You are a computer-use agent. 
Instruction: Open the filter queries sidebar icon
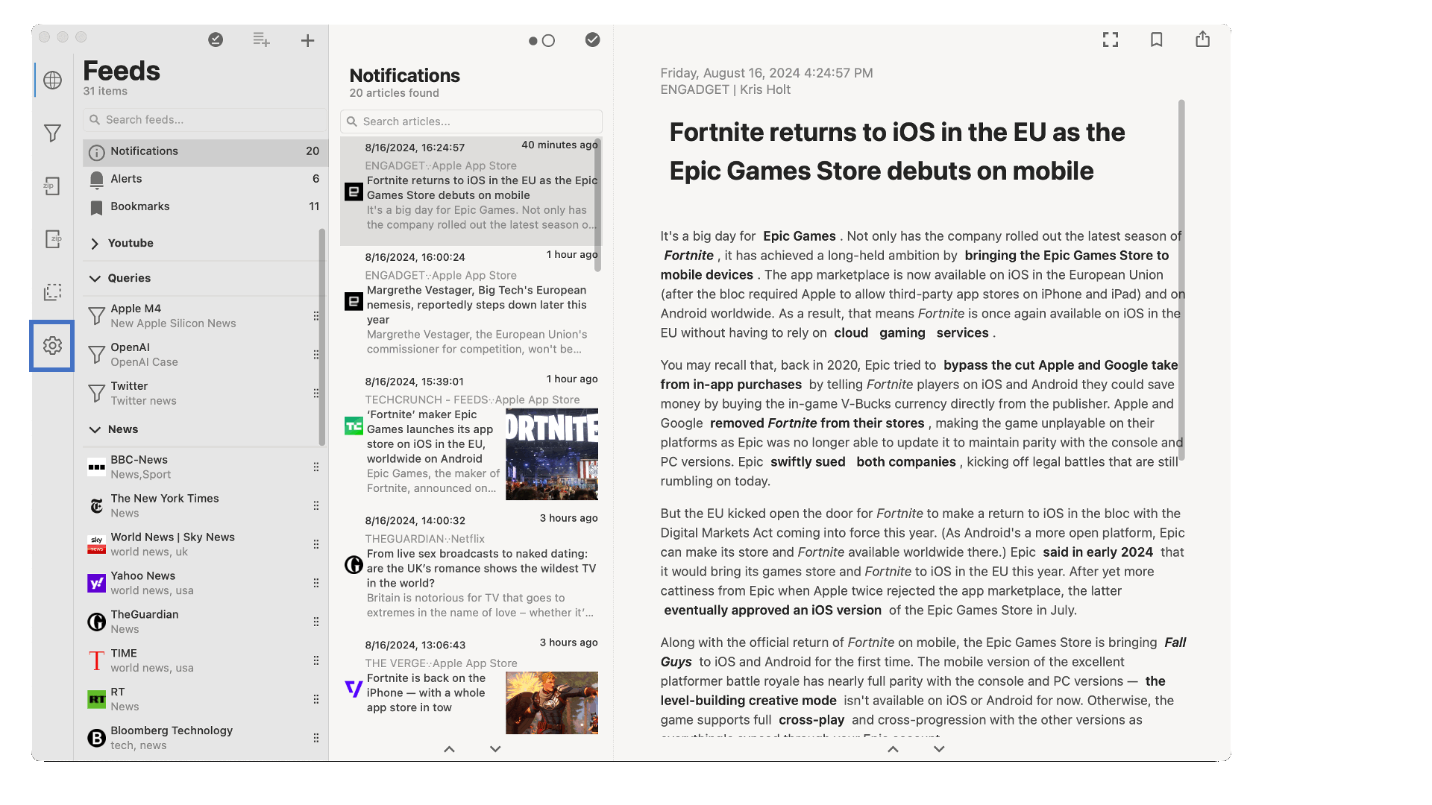[x=52, y=133]
